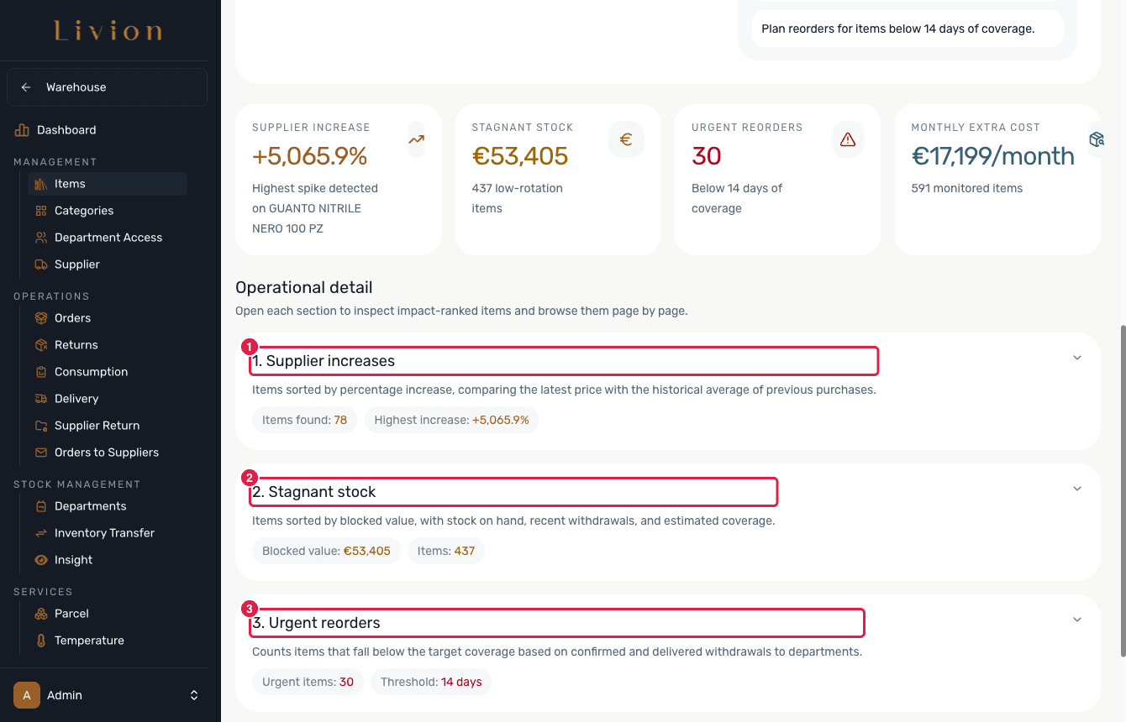Click the 'Items: 437' chip
1126x722 pixels.
(x=446, y=551)
